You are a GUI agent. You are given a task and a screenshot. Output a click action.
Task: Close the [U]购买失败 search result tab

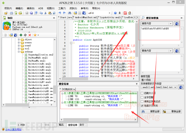tap(60, 89)
